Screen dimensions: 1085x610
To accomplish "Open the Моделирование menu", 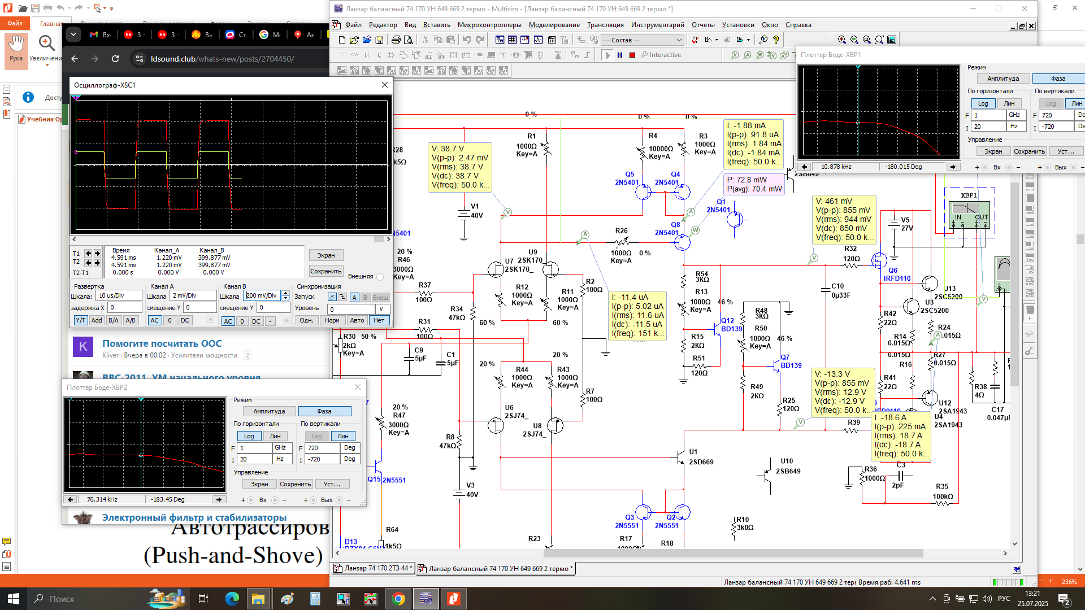I will pos(554,25).
